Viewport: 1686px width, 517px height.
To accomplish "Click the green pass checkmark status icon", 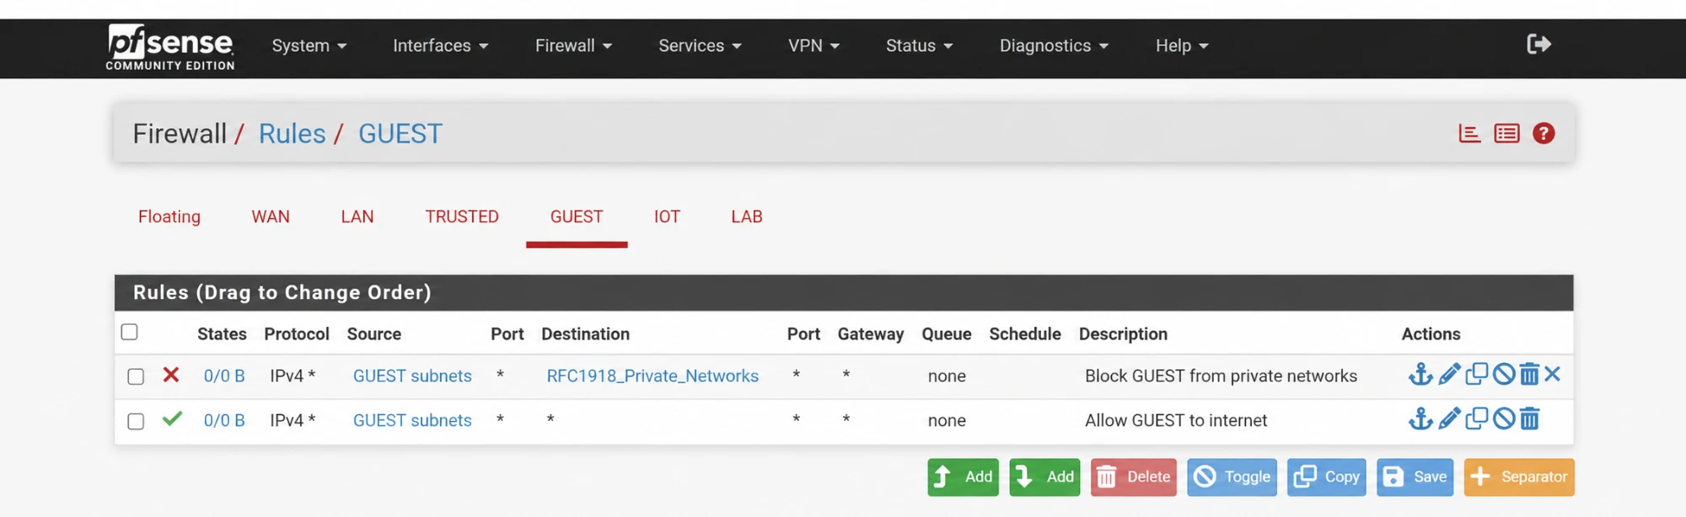I will point(172,418).
